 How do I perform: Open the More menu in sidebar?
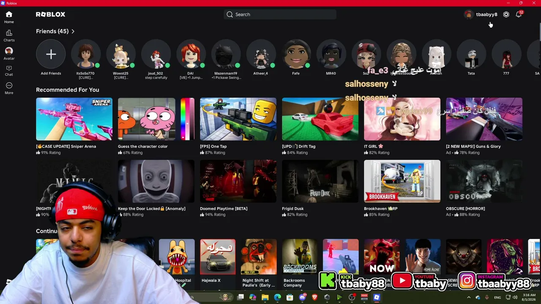click(9, 88)
